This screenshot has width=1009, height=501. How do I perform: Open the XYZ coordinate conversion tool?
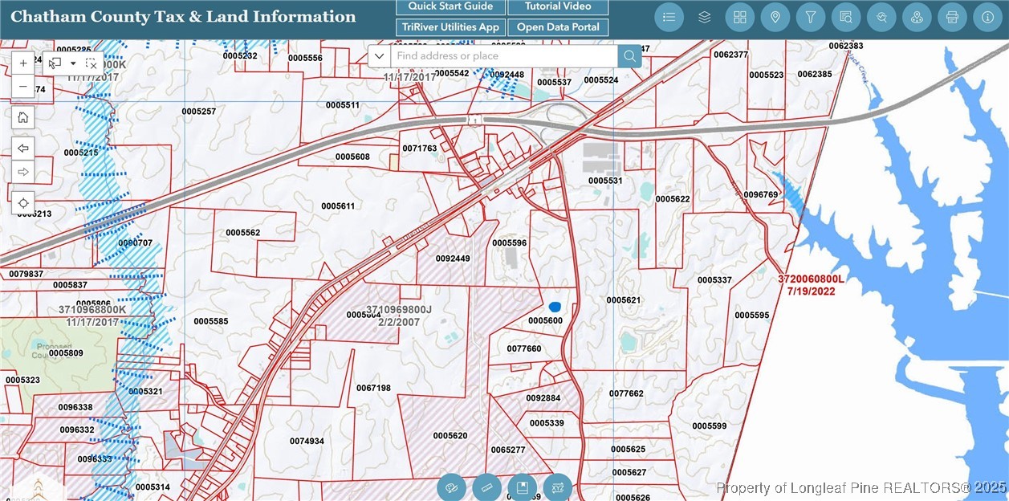pyautogui.click(x=558, y=487)
